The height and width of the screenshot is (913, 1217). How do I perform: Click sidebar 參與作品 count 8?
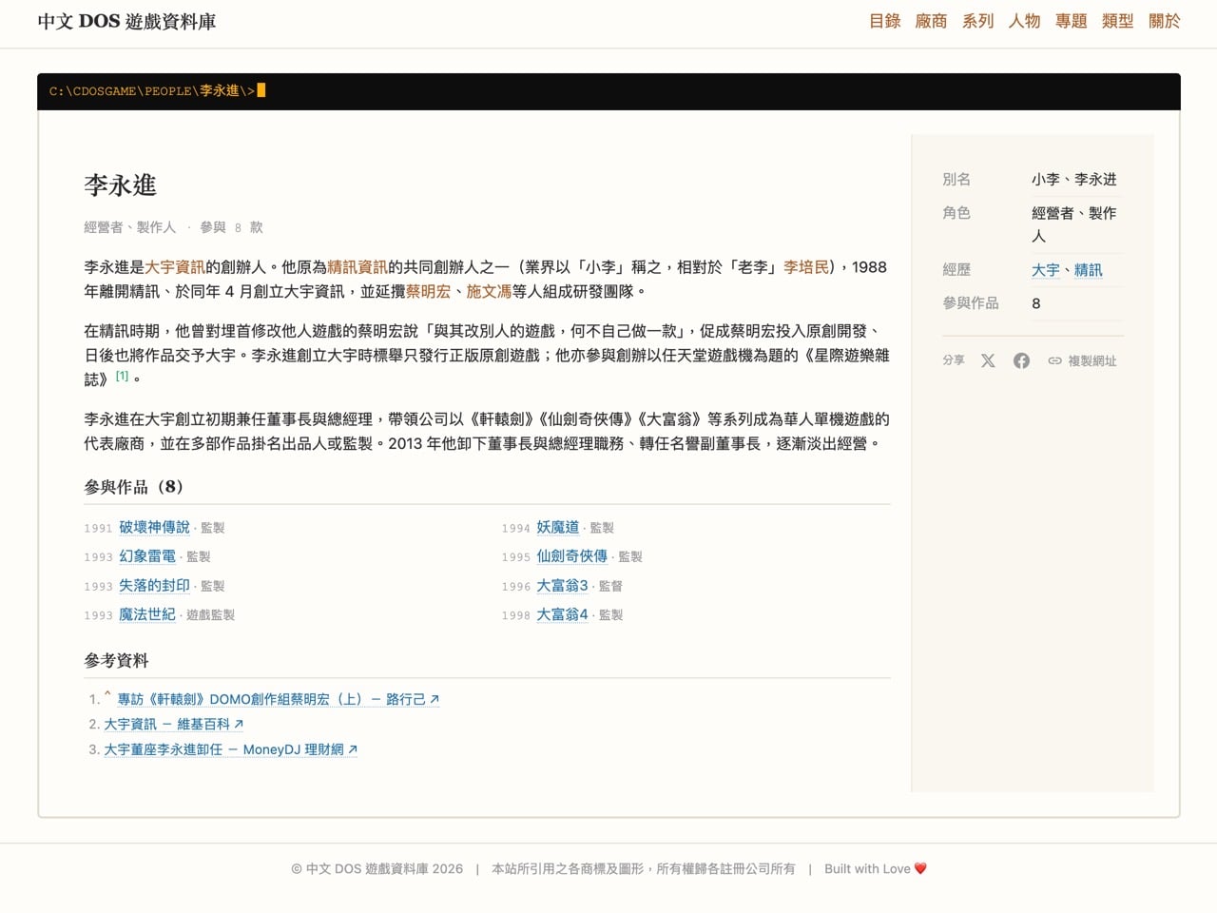[x=1036, y=303]
